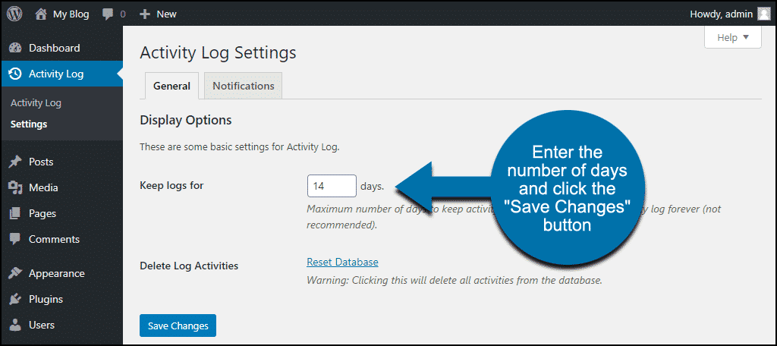The height and width of the screenshot is (346, 777).
Task: Click the admin avatar image
Action: 763,14
